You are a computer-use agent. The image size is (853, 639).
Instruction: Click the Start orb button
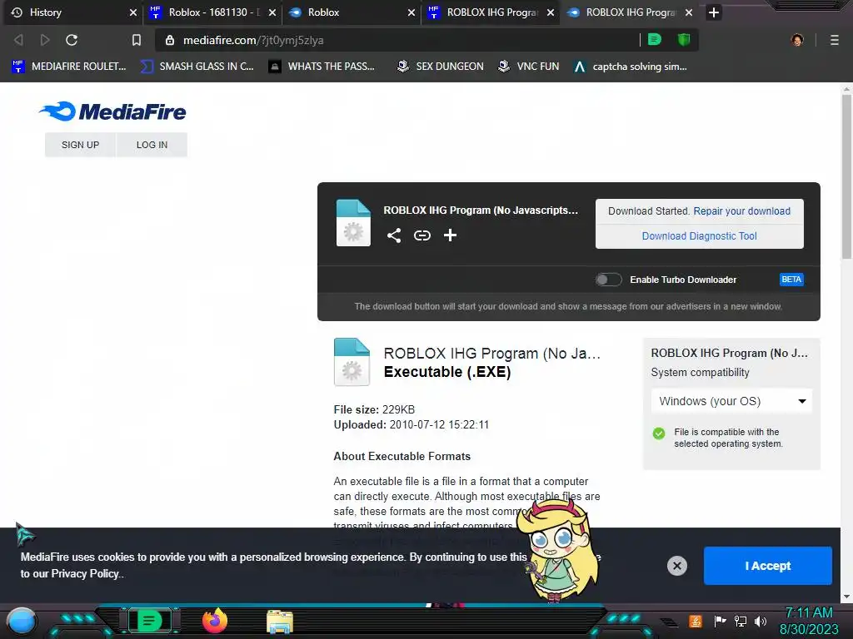[22, 622]
